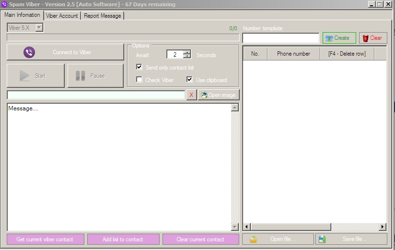Click the No. column header
Image resolution: width=395 pixels, height=250 pixels.
[x=255, y=54]
